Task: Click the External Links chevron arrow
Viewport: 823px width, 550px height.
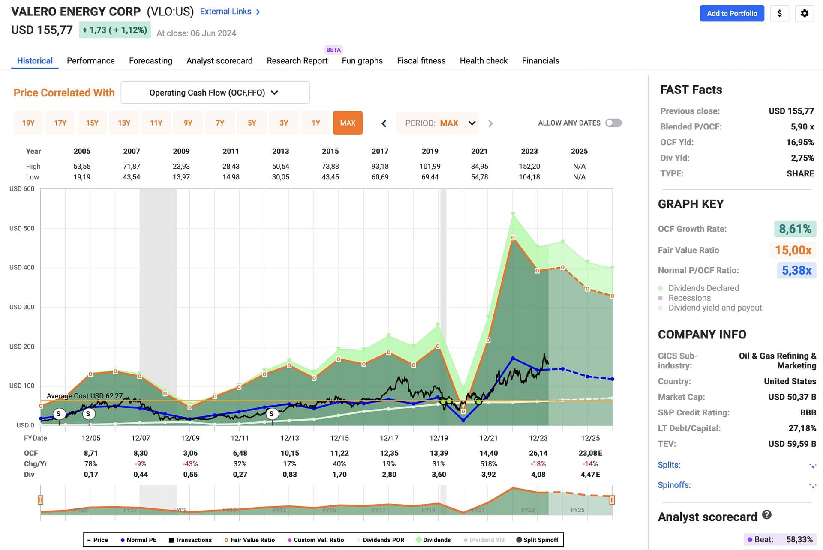Action: click(258, 12)
